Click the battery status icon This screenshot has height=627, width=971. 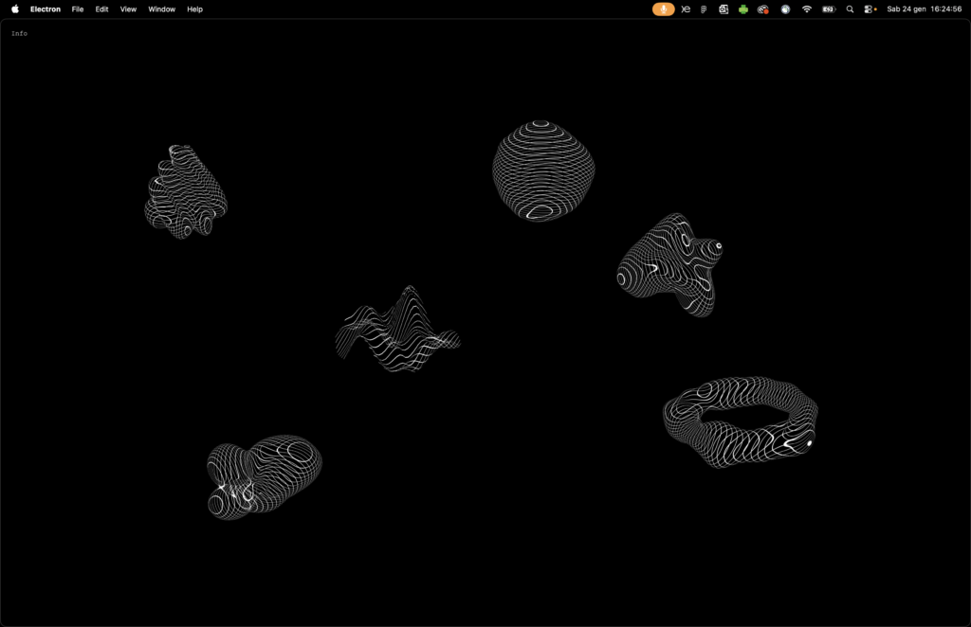coord(829,9)
